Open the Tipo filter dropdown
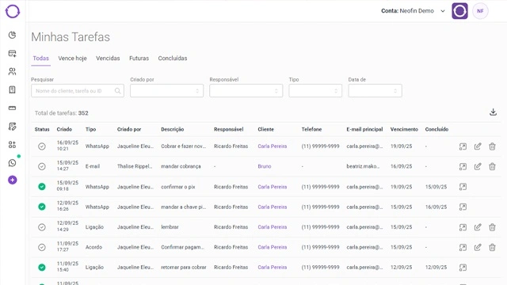Viewport: 507px width, 285px height. (x=315, y=91)
